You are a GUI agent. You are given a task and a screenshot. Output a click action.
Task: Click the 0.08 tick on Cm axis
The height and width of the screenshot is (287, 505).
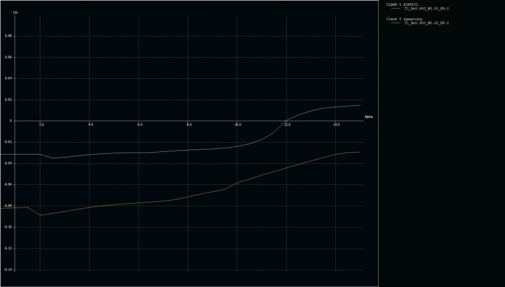[x=8, y=36]
